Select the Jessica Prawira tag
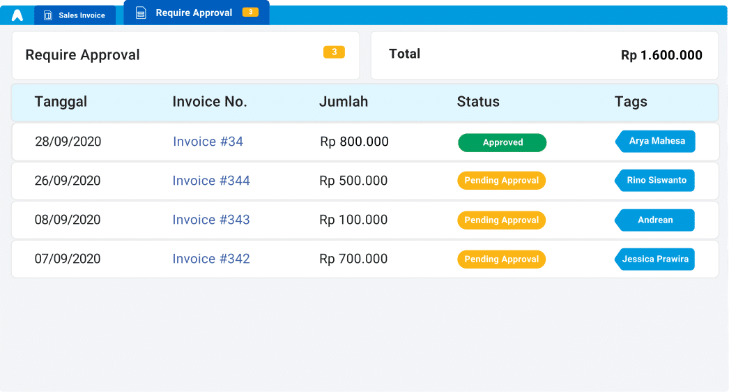 655,259
